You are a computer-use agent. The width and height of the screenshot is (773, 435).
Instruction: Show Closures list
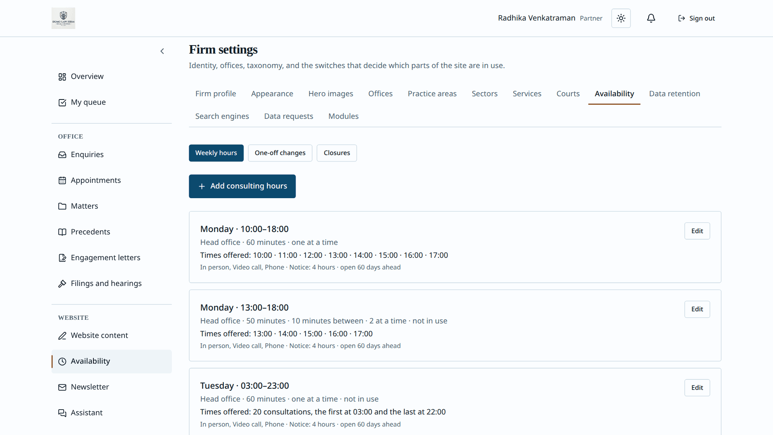click(x=337, y=153)
